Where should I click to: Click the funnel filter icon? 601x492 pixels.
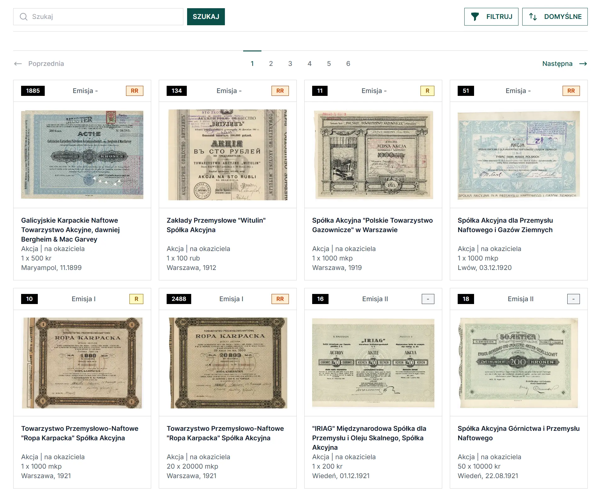(x=475, y=17)
